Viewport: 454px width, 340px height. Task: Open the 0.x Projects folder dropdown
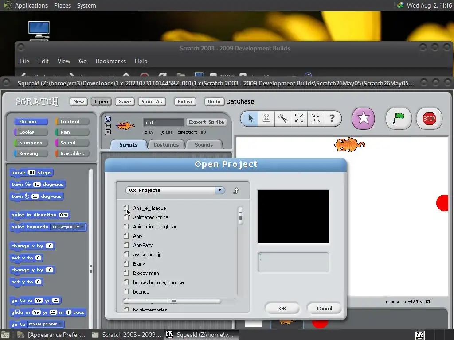tap(175, 190)
